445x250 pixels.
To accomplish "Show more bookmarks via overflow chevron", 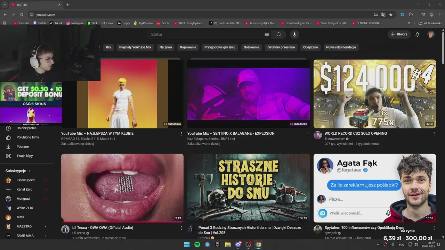I will (x=409, y=23).
